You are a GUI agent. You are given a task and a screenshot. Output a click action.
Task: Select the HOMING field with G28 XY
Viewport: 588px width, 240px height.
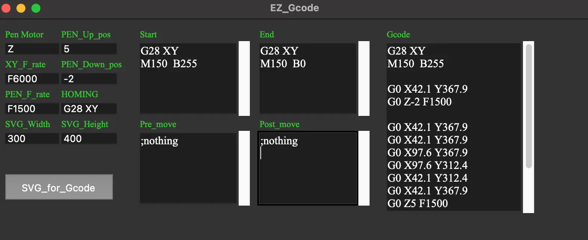(89, 108)
